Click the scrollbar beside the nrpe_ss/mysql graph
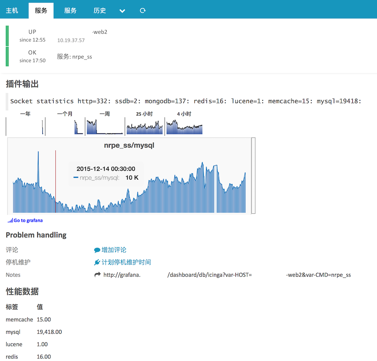The height and width of the screenshot is (361, 377). tap(253, 176)
